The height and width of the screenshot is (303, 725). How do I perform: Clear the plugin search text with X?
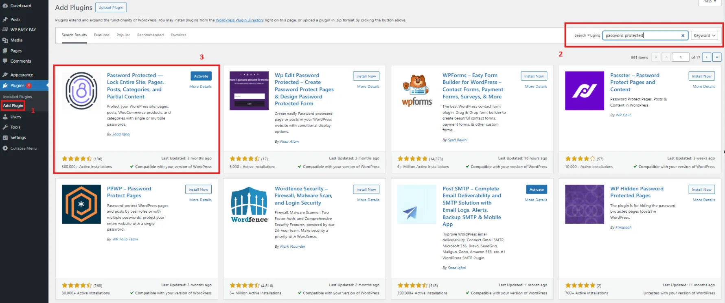pyautogui.click(x=683, y=35)
